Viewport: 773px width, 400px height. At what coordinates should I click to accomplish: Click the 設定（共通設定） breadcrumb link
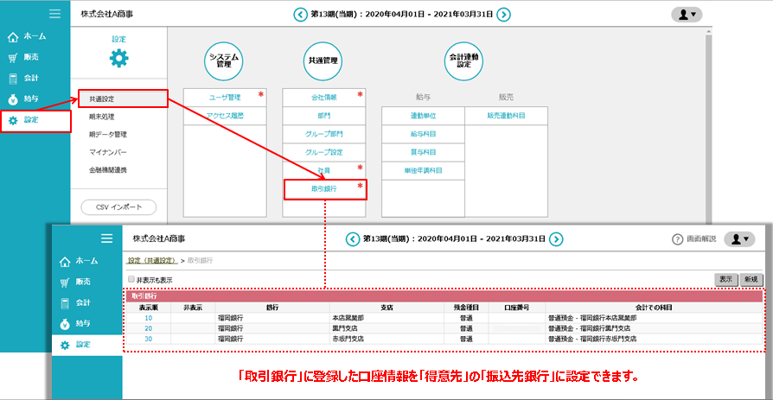pos(152,260)
